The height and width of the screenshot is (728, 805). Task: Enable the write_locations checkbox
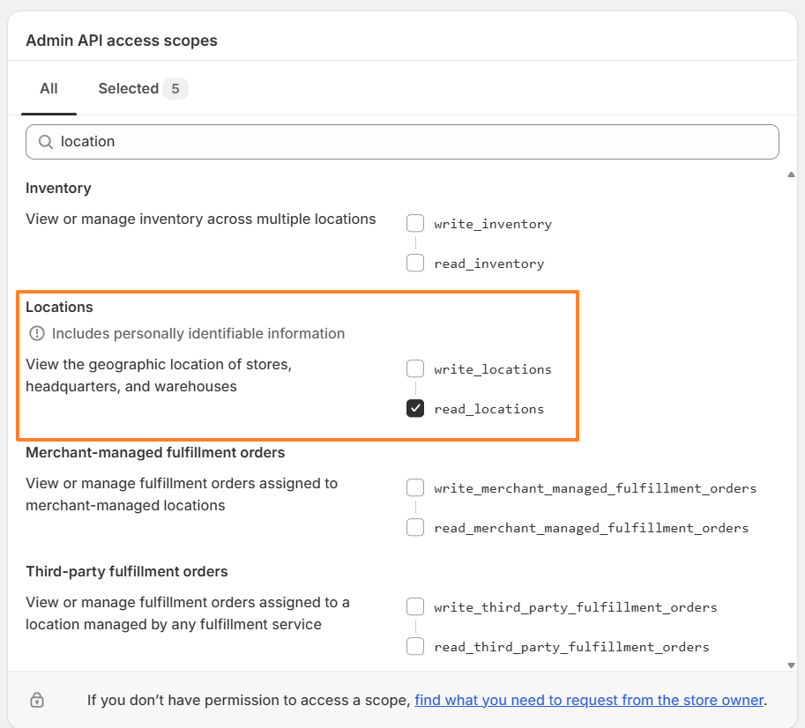coord(415,369)
